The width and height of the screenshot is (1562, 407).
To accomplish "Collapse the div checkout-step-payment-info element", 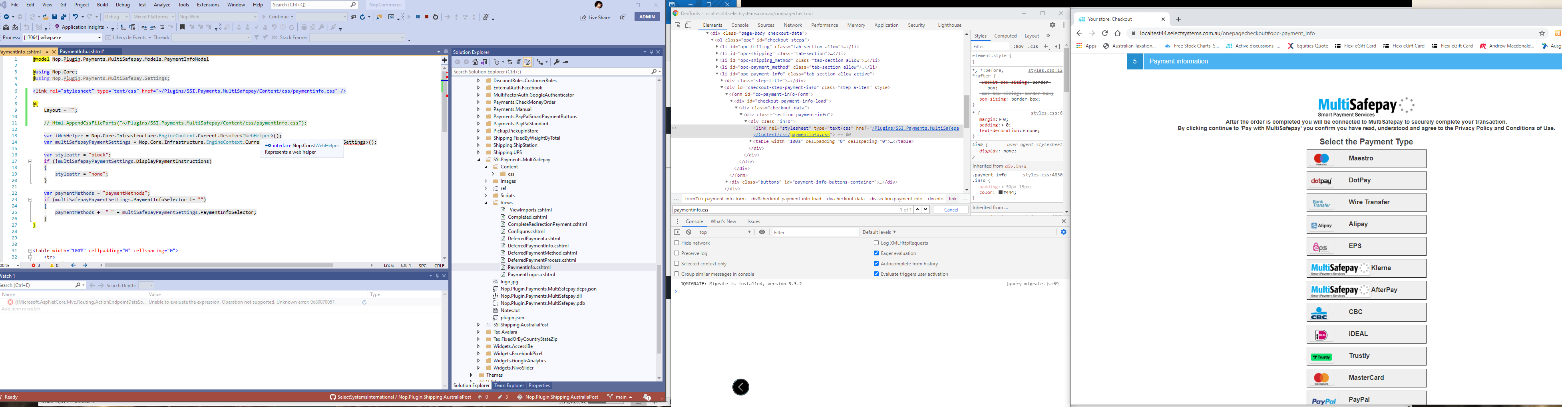I will click(722, 87).
